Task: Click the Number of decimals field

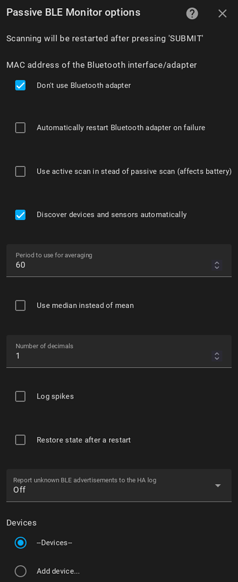Action: point(119,351)
